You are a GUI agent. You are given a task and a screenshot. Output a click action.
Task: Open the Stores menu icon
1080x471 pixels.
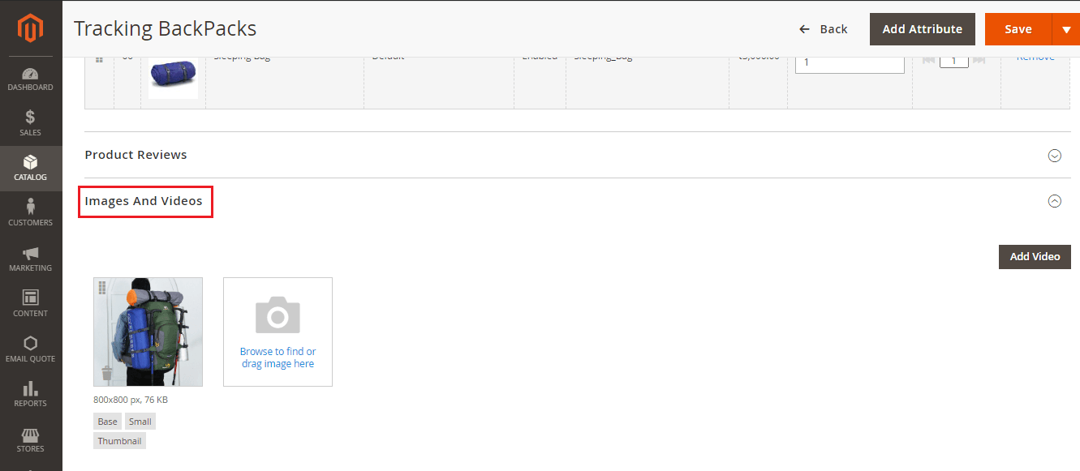coord(31,434)
